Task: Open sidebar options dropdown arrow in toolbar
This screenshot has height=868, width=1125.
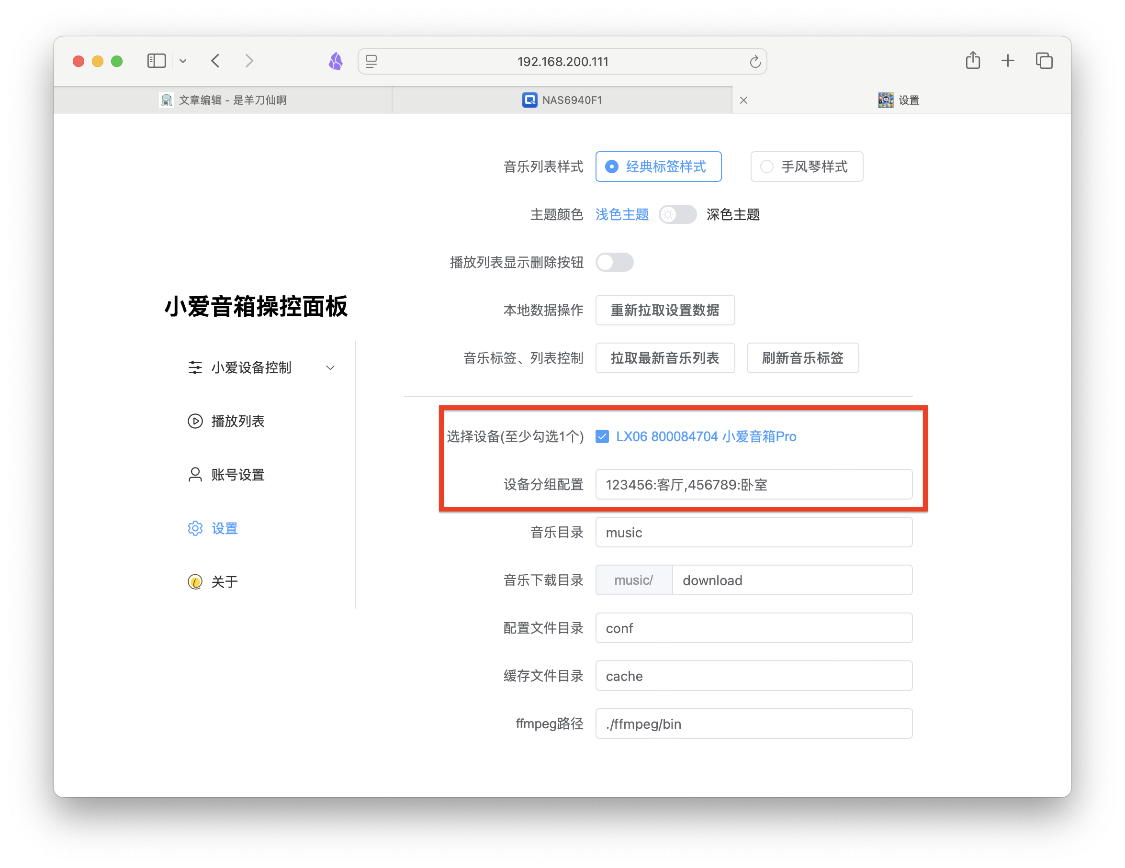Action: pyautogui.click(x=183, y=61)
